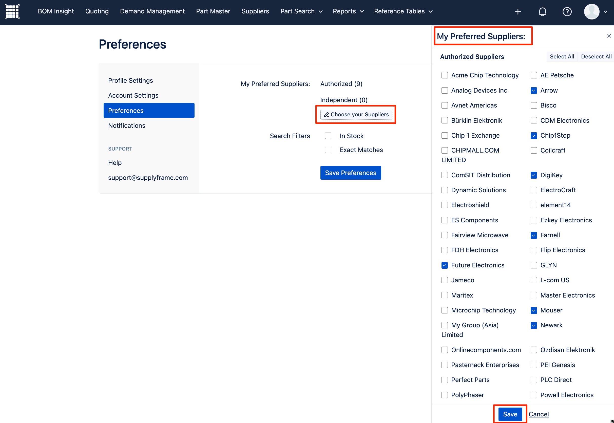Viewport: 614px width, 423px height.
Task: Uncheck Future Electronics supplier
Action: click(445, 265)
